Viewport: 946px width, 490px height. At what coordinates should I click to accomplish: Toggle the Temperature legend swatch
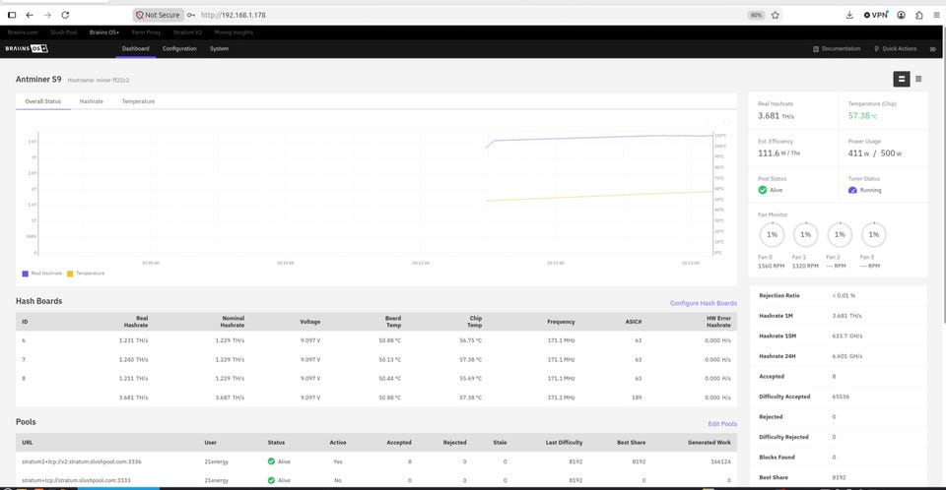point(70,274)
